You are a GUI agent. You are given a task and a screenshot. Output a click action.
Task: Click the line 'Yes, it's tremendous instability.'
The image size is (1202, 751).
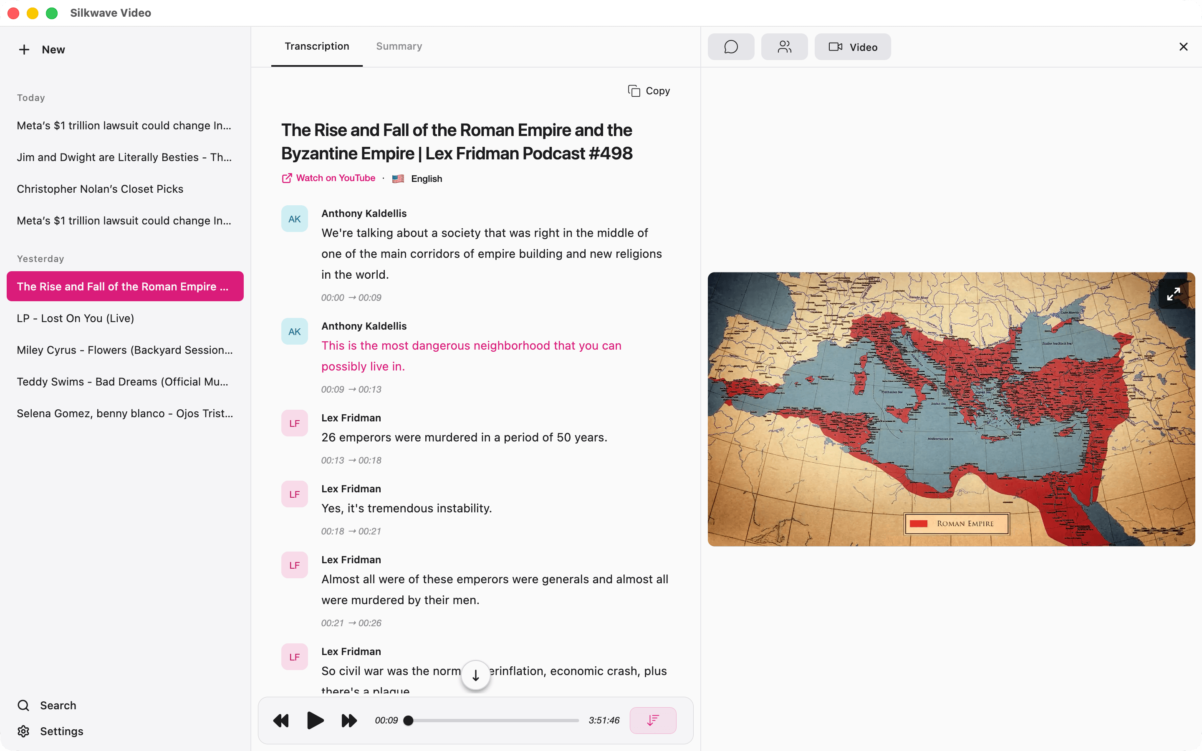406,509
